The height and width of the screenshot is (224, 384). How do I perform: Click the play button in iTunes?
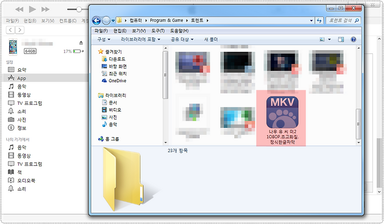click(33, 9)
